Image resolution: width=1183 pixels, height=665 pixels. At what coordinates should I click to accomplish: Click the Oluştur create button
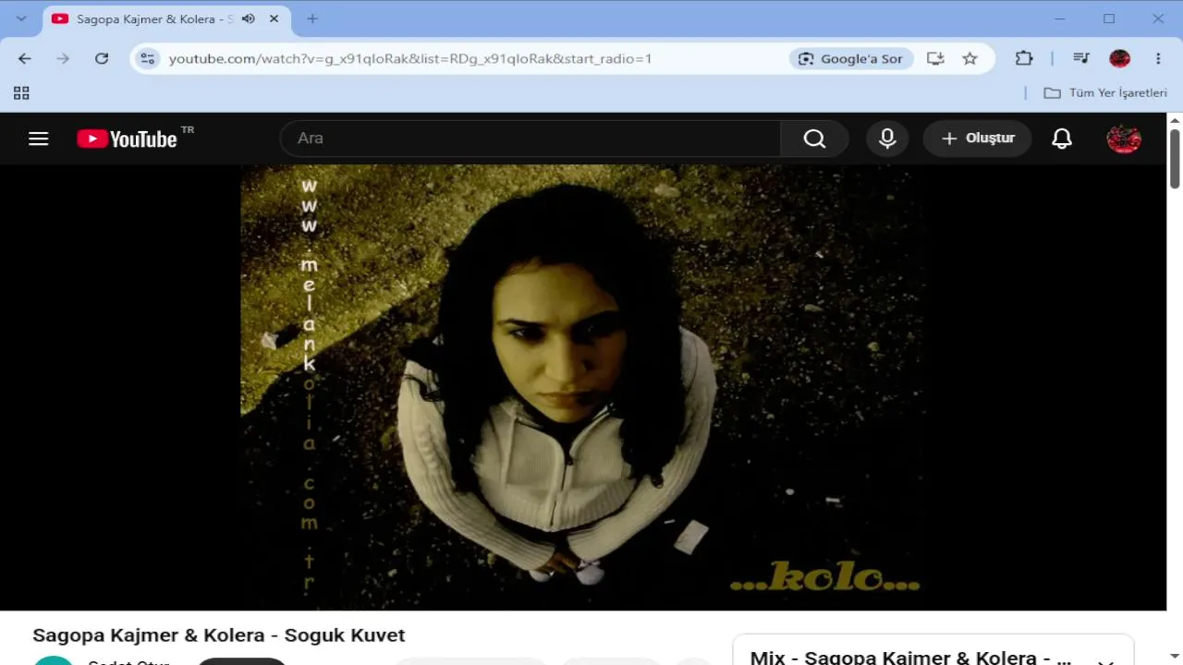point(977,139)
